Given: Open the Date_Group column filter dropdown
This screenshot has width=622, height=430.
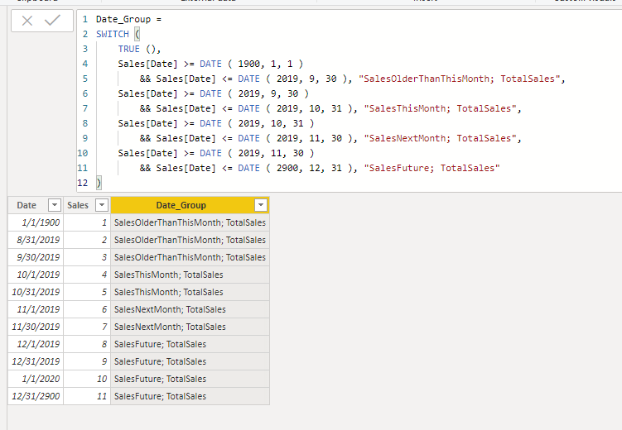Looking at the screenshot, I should [261, 205].
